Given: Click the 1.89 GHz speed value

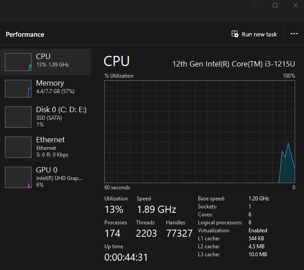Looking at the screenshot, I should click(157, 209).
